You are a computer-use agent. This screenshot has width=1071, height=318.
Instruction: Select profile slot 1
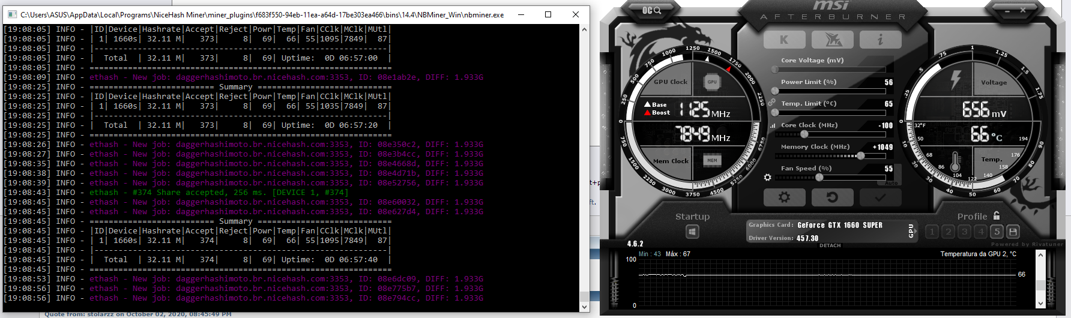pyautogui.click(x=932, y=232)
